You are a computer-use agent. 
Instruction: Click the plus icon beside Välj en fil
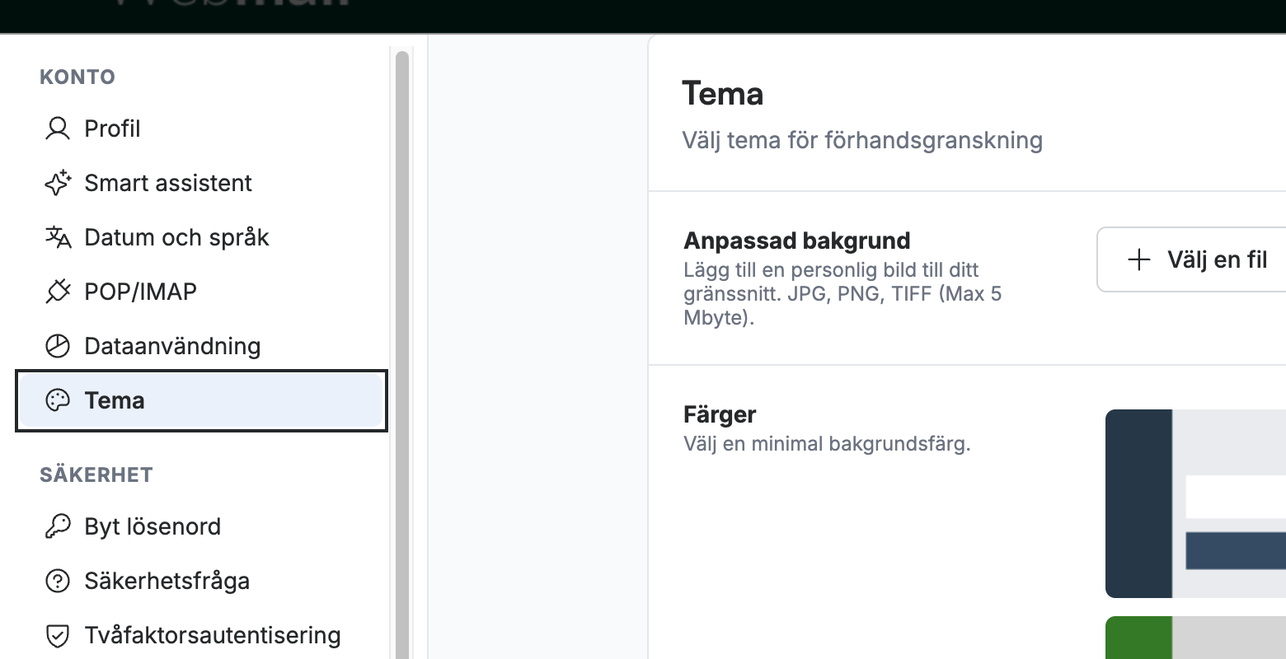[x=1139, y=260]
